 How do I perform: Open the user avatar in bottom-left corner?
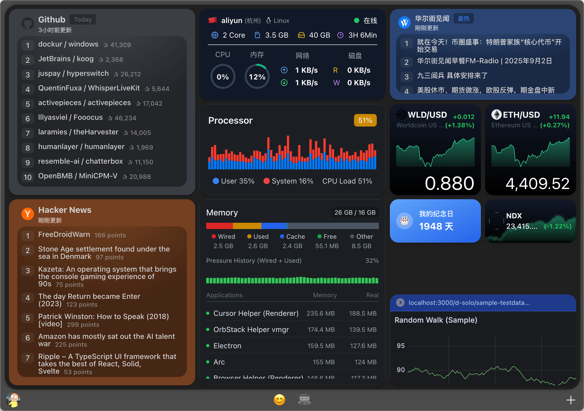tap(13, 400)
